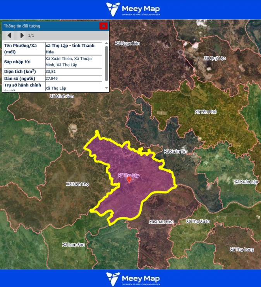Image resolution: width=261 pixels, height=287 pixels.
Task: Click the Tên Phường/Xã value cell
Action: click(74, 48)
